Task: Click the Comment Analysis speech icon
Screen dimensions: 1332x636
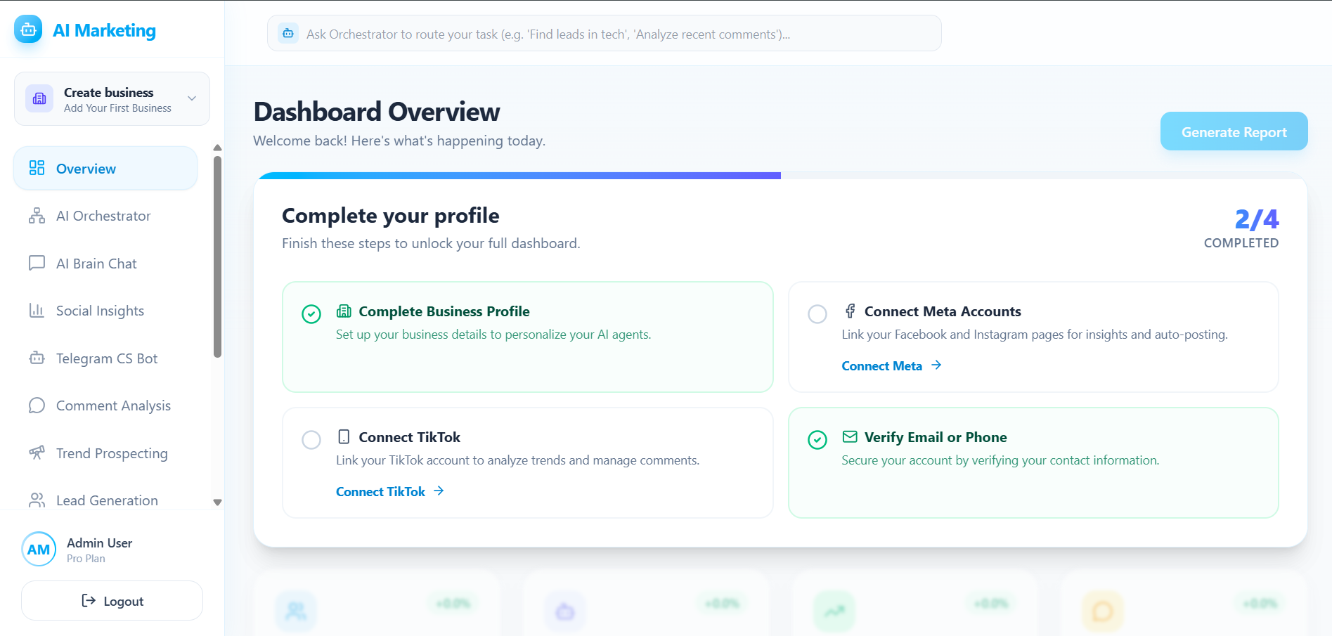Action: 37,405
